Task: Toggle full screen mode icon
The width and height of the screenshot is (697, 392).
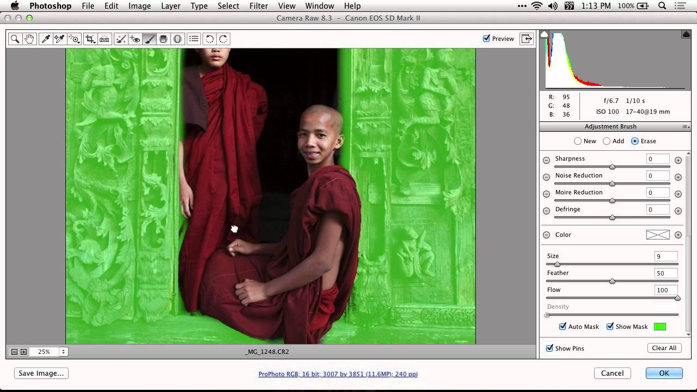Action: pos(527,39)
